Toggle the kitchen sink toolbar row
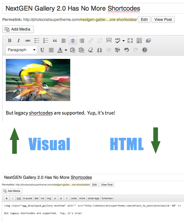This screenshot has height=222, width=184. click(x=139, y=41)
